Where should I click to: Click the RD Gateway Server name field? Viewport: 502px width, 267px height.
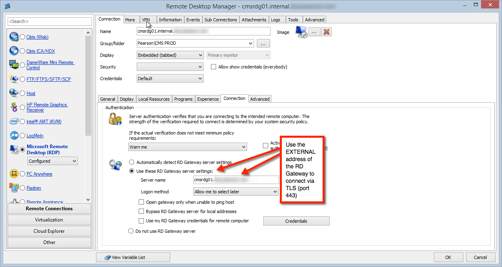point(236,180)
